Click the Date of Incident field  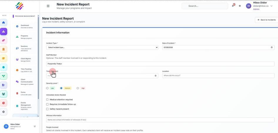coord(218,47)
